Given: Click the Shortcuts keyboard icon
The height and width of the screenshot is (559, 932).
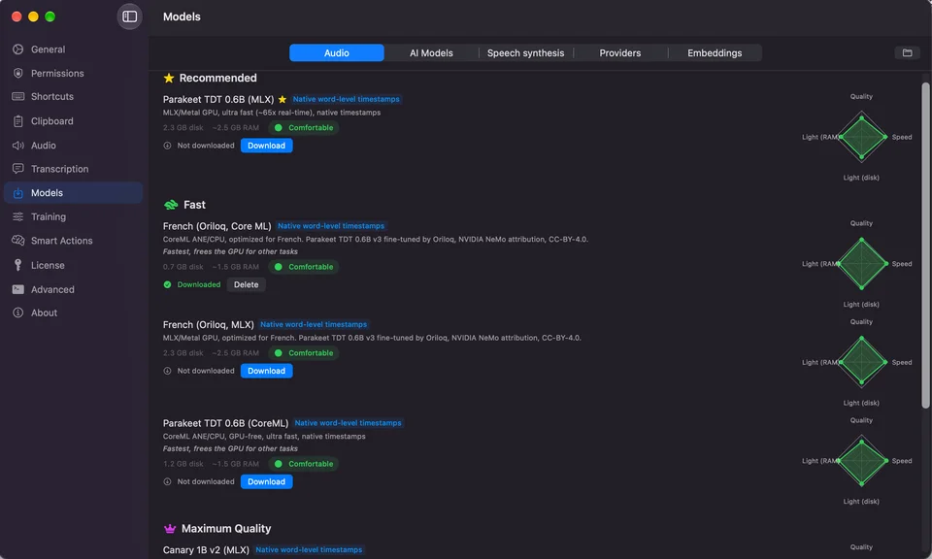Looking at the screenshot, I should pos(17,96).
